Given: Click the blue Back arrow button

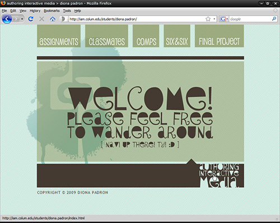Looking at the screenshot, I should pyautogui.click(x=7, y=19).
